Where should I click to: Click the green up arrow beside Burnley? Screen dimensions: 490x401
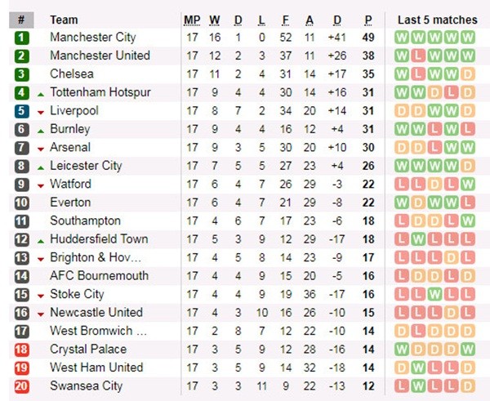coord(41,130)
